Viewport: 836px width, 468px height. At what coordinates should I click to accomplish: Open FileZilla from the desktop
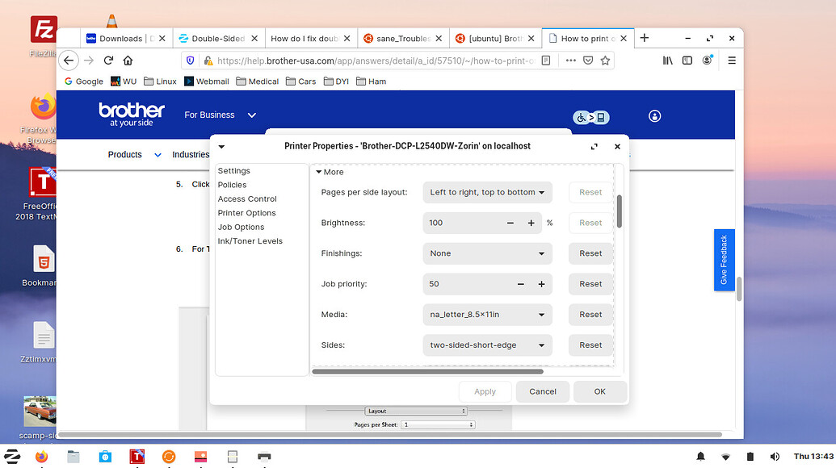[44, 30]
